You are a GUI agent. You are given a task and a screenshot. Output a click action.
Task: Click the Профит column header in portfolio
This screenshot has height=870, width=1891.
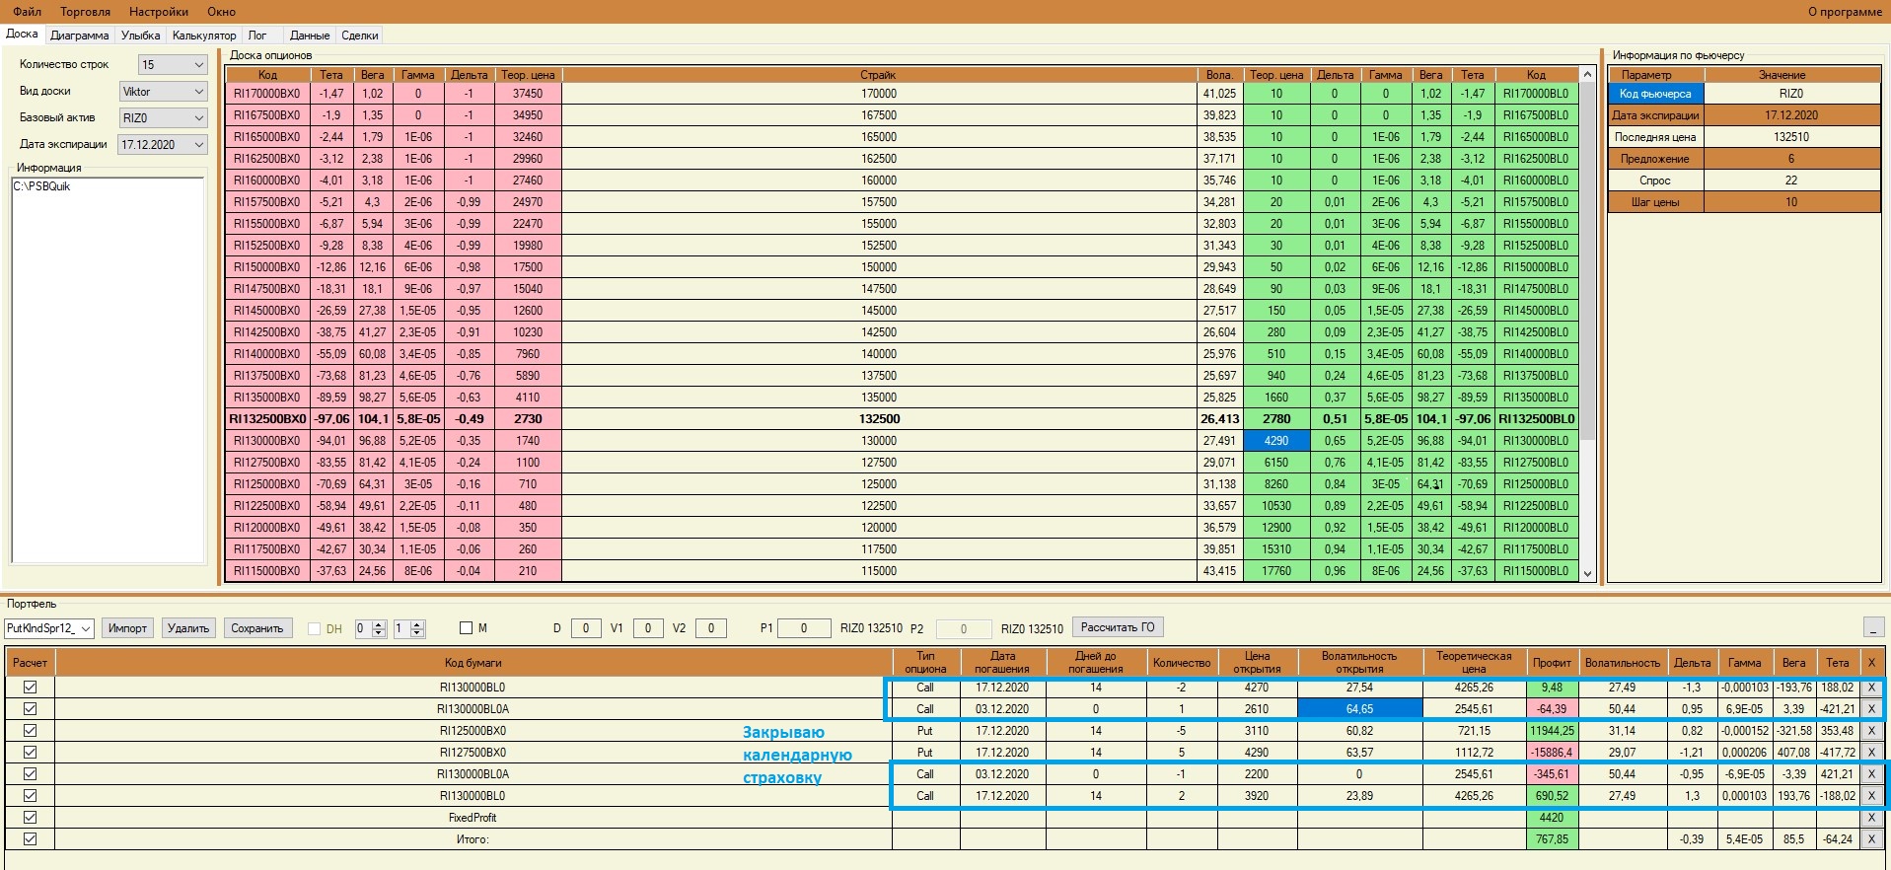(1552, 663)
